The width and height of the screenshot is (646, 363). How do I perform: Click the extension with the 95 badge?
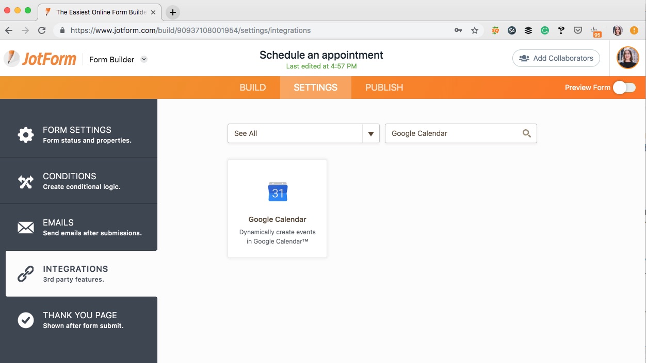pos(595,31)
